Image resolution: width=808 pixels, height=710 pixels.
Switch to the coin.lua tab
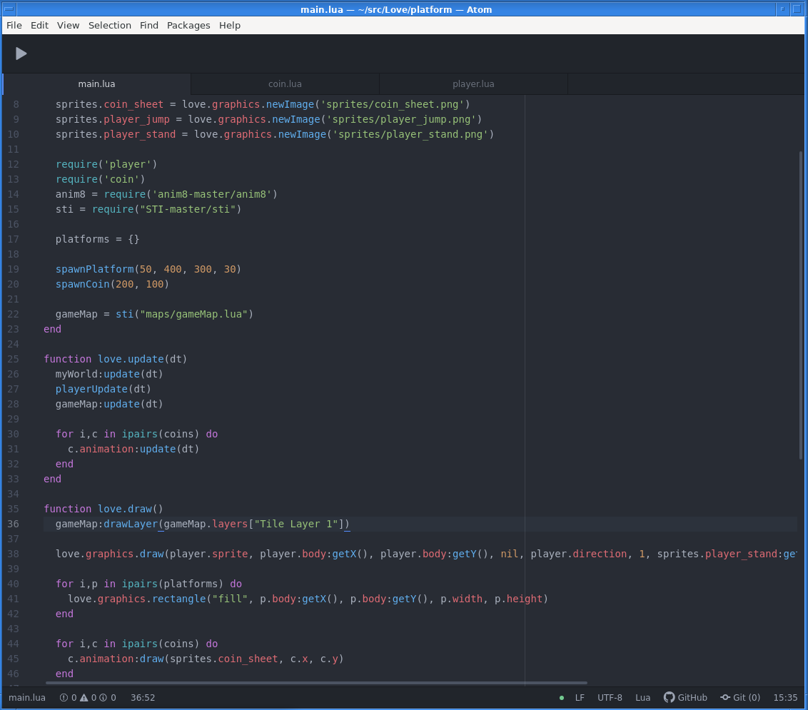(285, 84)
